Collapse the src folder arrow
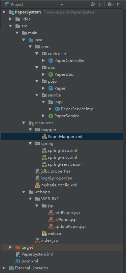Image resolution: width=126 pixels, height=273 pixels. pyautogui.click(x=11, y=26)
